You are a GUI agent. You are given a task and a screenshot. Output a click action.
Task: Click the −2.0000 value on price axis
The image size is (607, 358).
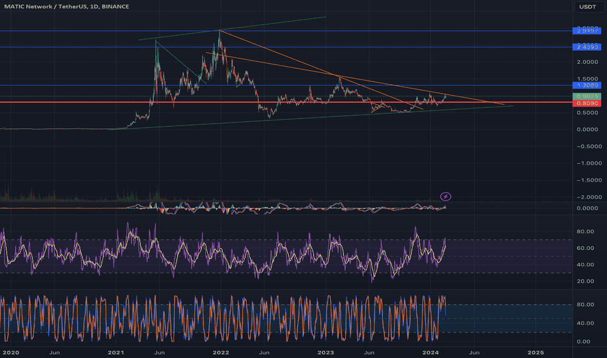pos(589,197)
